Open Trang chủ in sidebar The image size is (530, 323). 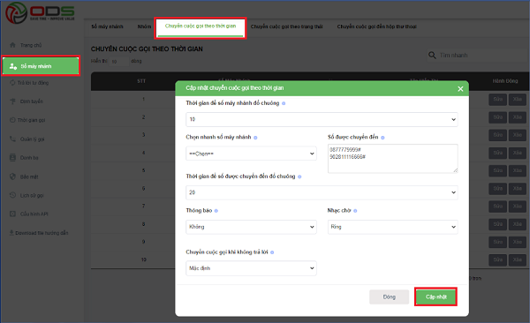[31, 45]
